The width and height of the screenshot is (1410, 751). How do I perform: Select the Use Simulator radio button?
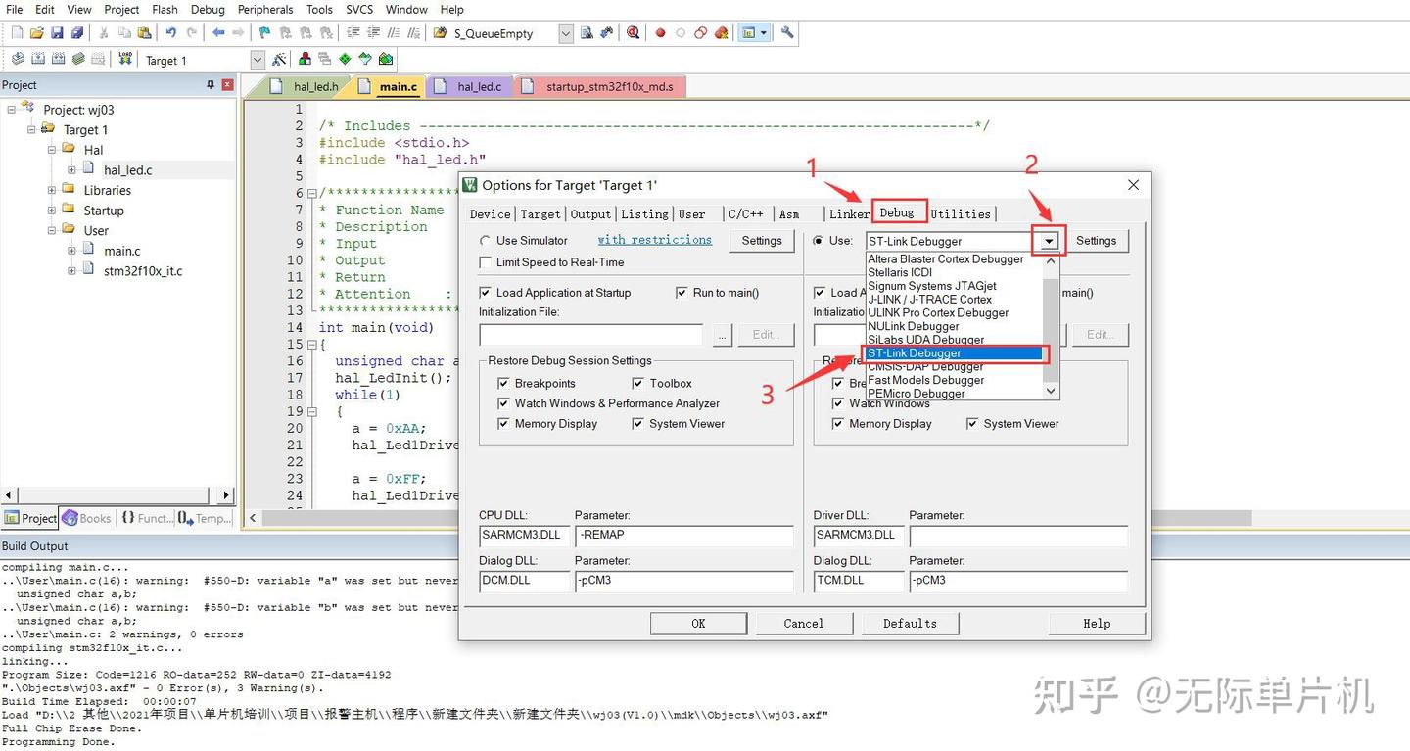coord(486,240)
